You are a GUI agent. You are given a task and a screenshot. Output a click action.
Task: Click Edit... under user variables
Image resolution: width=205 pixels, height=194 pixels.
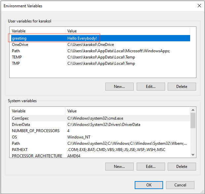coord(151,87)
